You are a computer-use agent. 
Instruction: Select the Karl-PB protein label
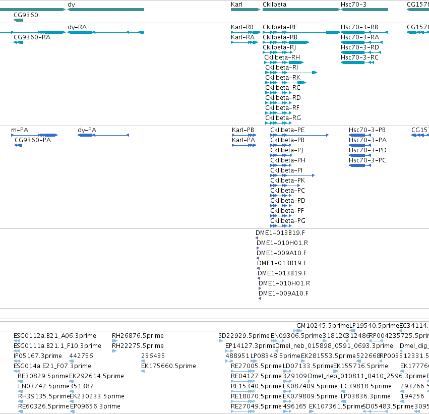(243, 130)
